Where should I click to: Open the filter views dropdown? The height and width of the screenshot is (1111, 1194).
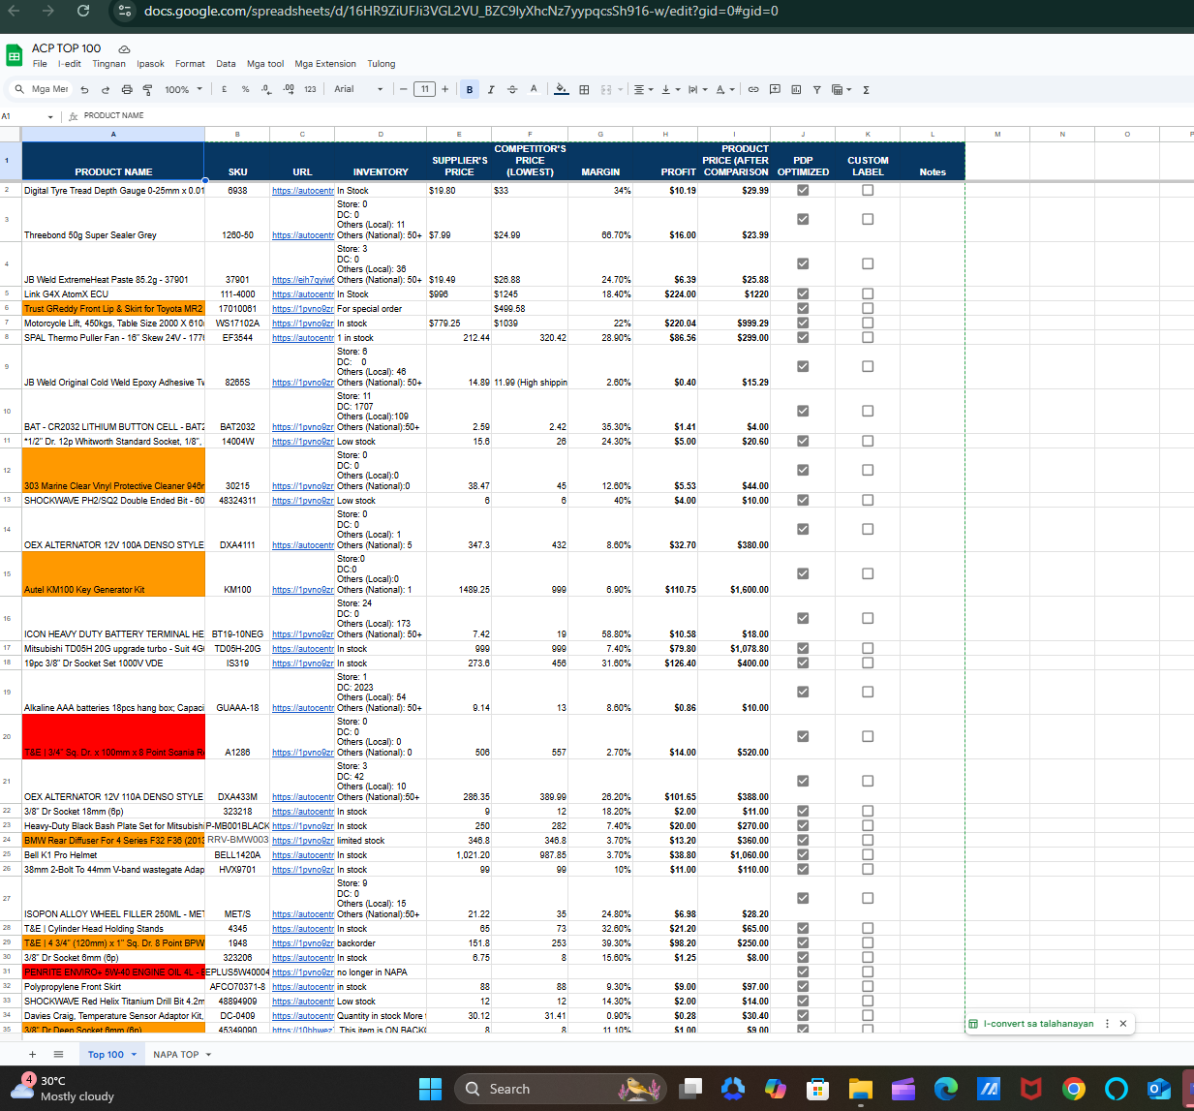[x=842, y=89]
